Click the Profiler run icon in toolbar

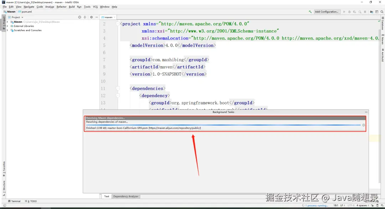360,12
